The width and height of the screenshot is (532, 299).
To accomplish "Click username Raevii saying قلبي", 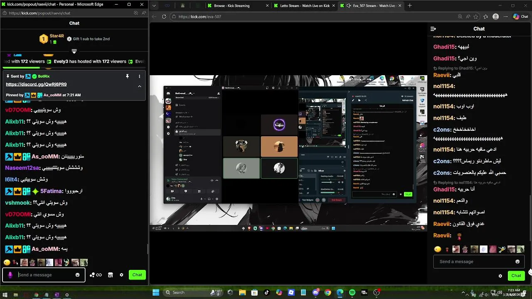I will click(442, 75).
